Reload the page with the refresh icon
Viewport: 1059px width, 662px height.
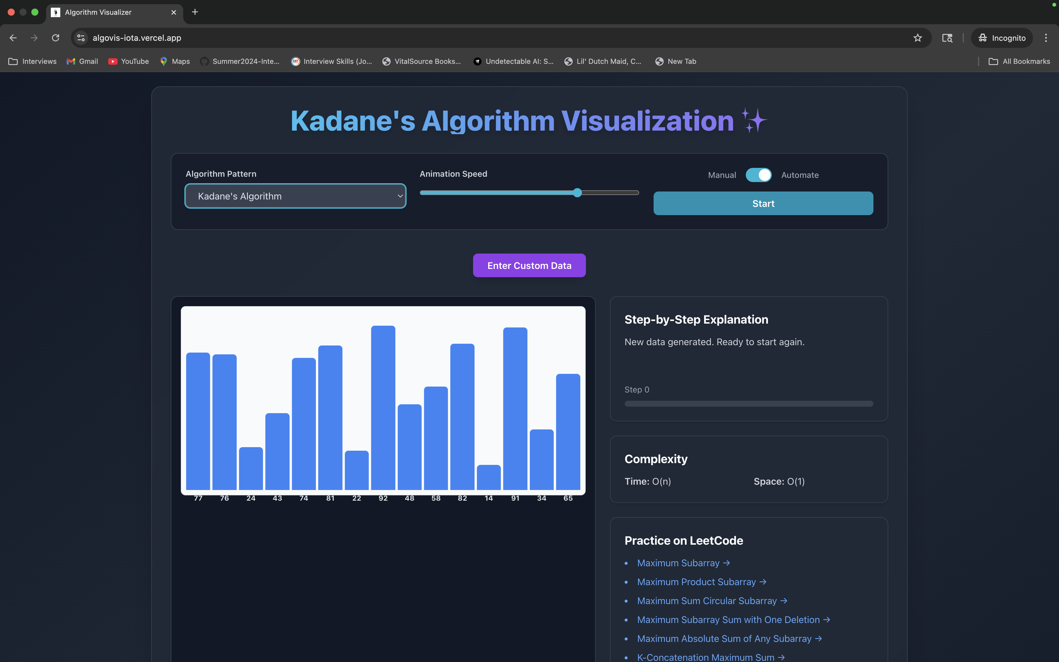click(x=56, y=38)
